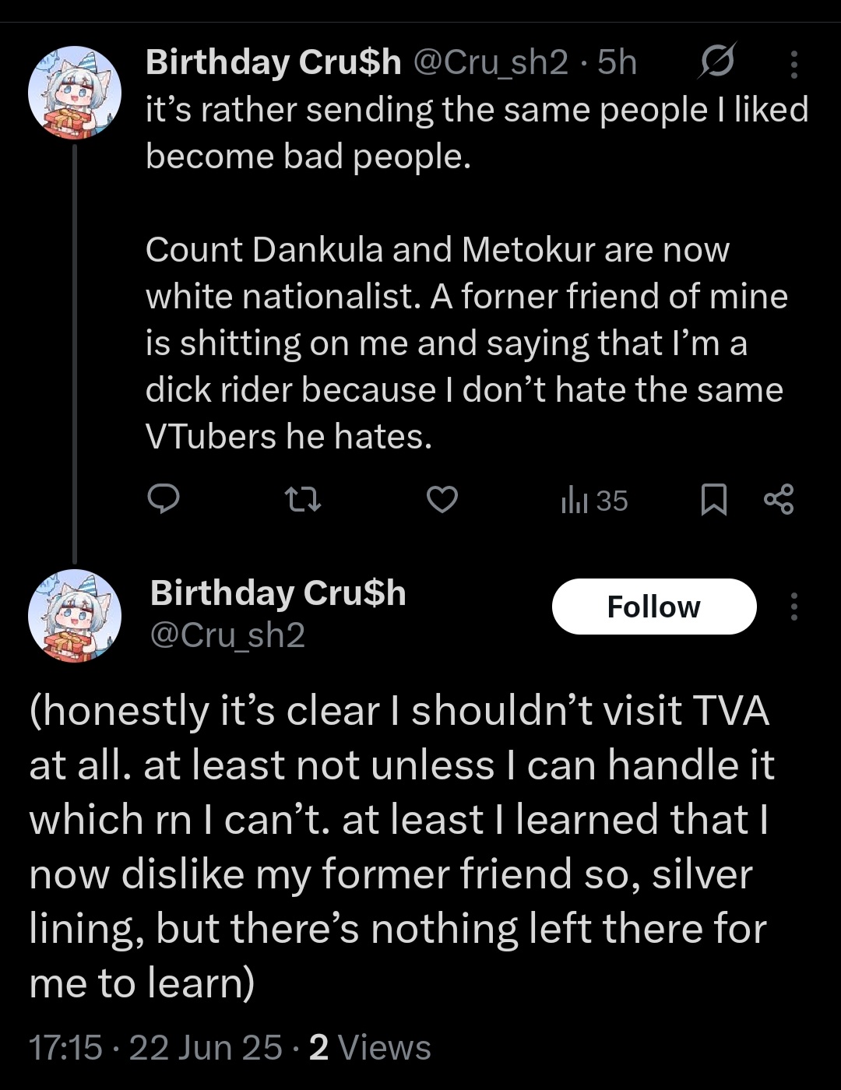Open the main tweet's profile avatar
This screenshot has width=841, height=1090.
(x=75, y=617)
